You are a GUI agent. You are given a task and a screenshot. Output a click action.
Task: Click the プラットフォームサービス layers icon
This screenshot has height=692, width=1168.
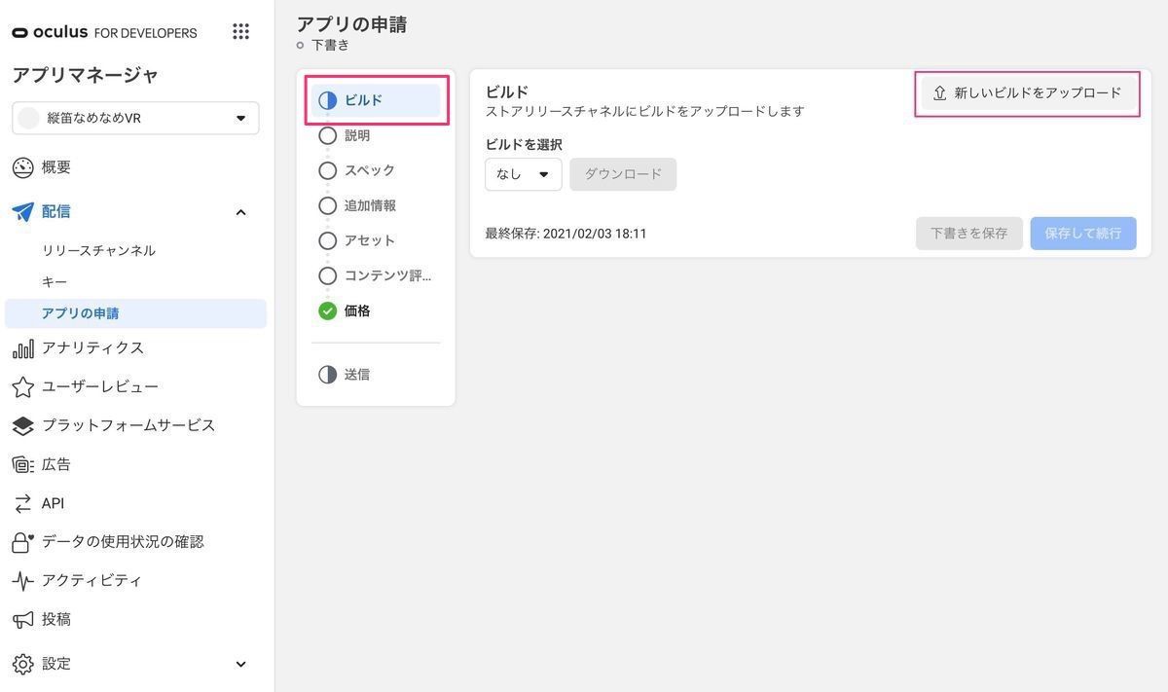click(x=22, y=426)
